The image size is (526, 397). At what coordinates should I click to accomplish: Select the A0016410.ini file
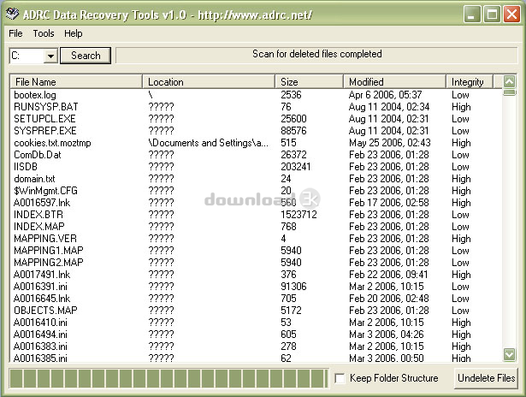click(x=40, y=323)
